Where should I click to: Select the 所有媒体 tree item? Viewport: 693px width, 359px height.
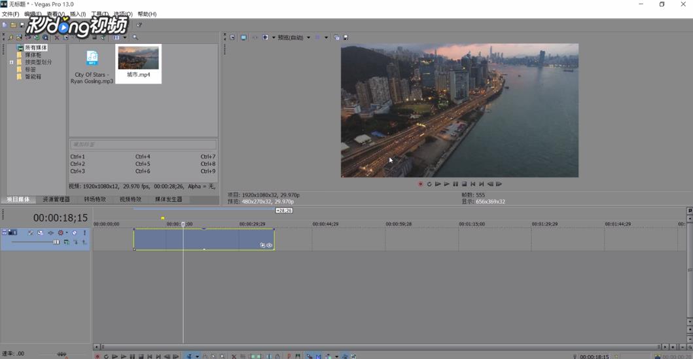(36, 47)
